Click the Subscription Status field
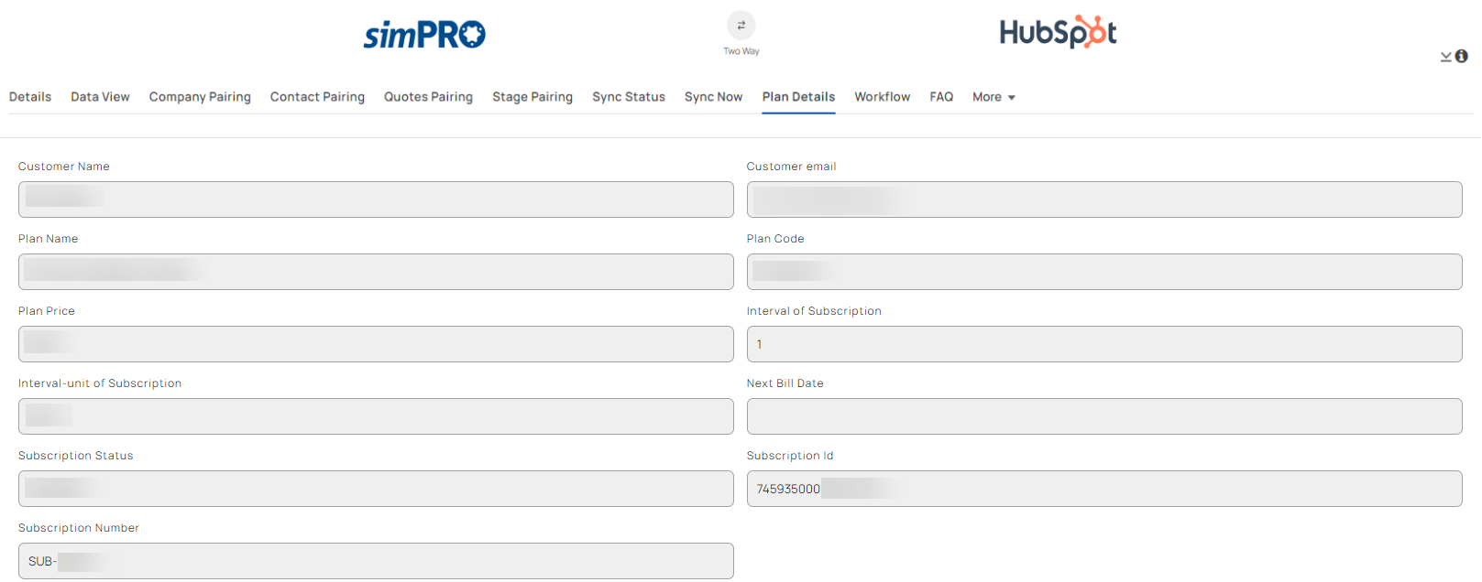Screen dimensions: 1482x582 coord(376,489)
